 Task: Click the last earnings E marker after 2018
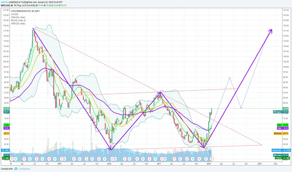[x=212, y=159]
